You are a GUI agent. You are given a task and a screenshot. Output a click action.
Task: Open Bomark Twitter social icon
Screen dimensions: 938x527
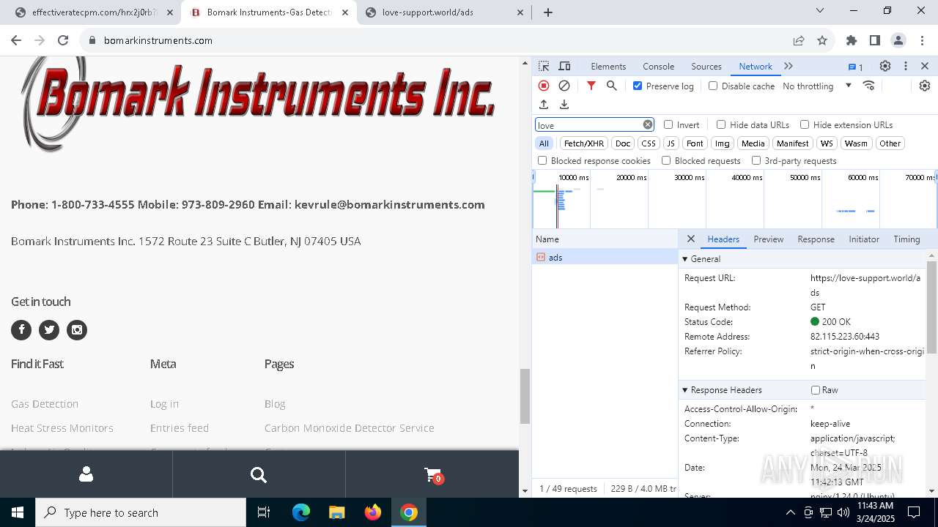[x=49, y=330]
